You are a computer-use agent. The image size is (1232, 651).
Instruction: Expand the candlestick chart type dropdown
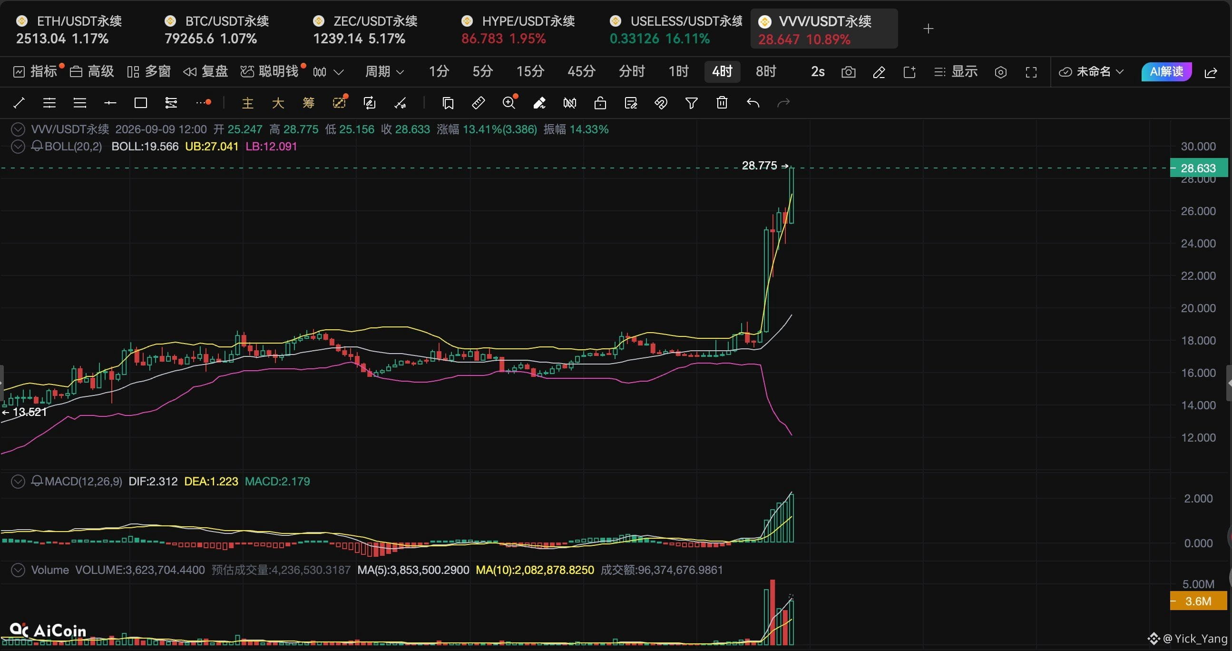pyautogui.click(x=328, y=72)
